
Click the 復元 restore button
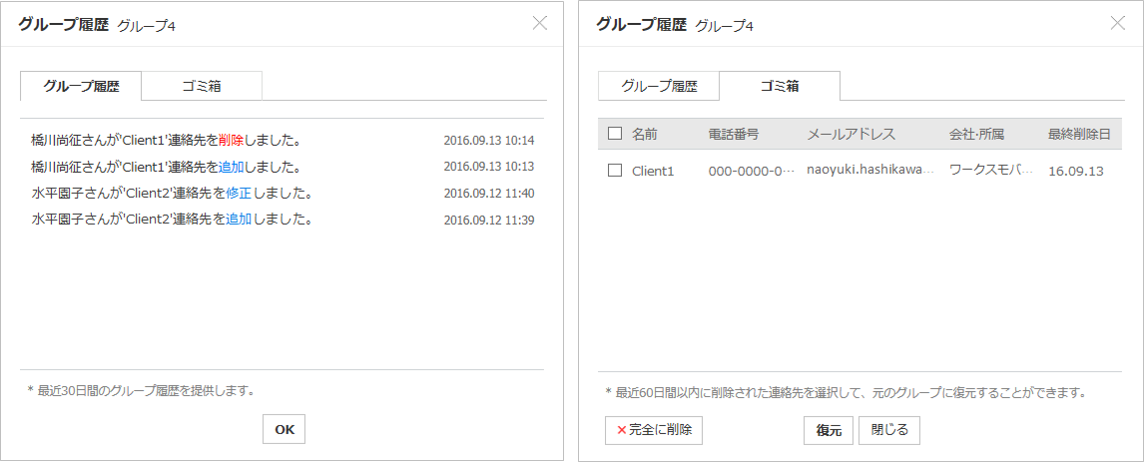pos(829,430)
